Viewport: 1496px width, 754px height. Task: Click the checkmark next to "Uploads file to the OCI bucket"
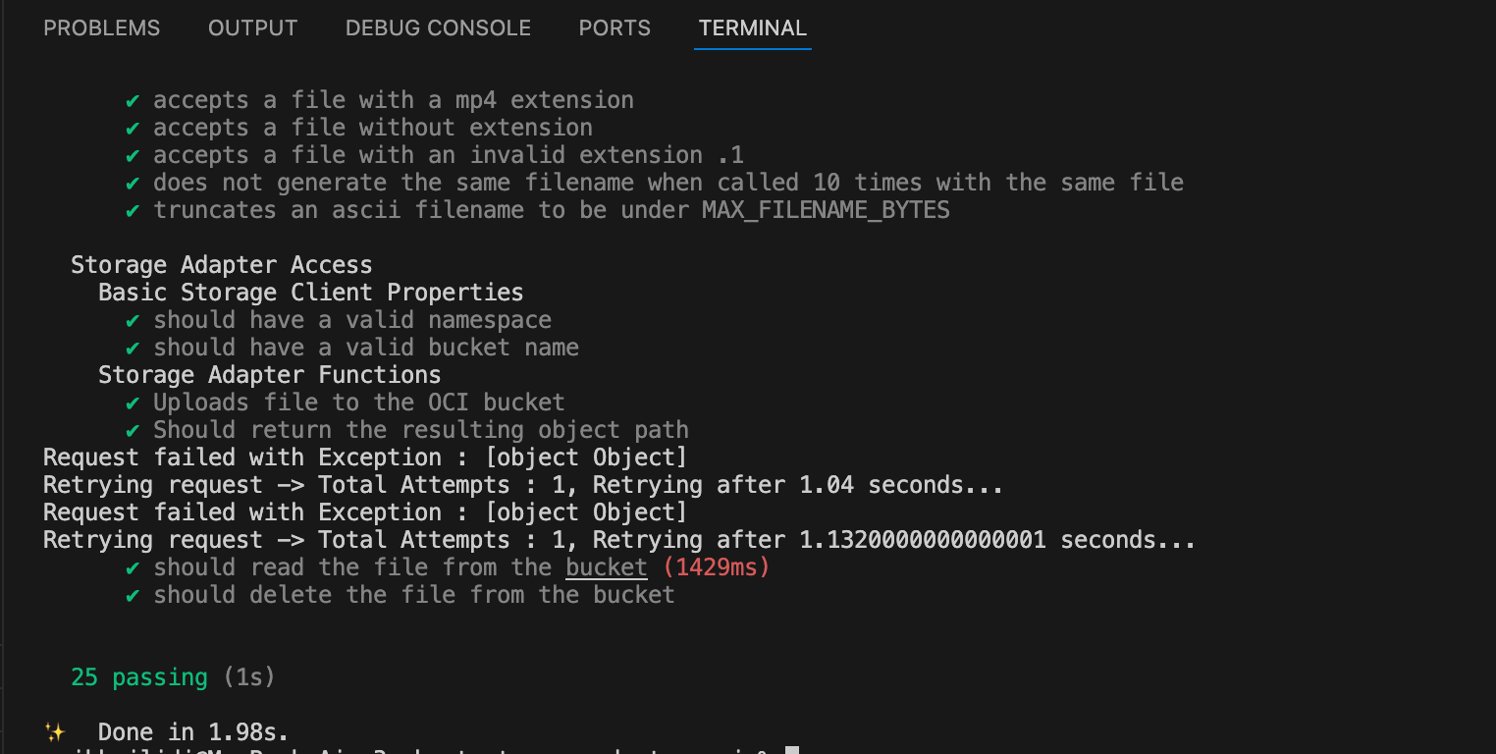tap(133, 403)
